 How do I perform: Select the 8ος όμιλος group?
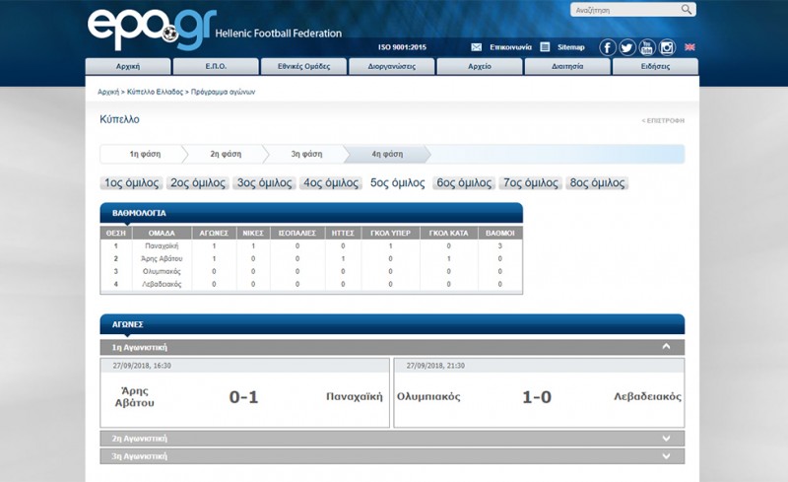click(x=597, y=183)
